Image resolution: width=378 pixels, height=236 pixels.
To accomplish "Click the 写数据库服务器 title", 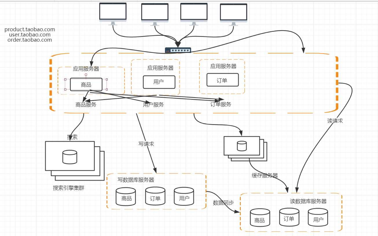I will tap(136, 180).
